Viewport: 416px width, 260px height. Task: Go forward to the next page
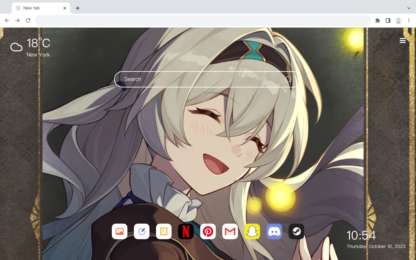coord(18,20)
